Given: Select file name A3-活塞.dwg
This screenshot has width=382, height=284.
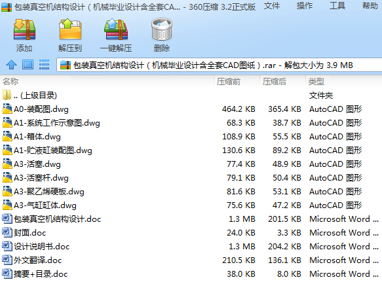Looking at the screenshot, I should tap(37, 164).
